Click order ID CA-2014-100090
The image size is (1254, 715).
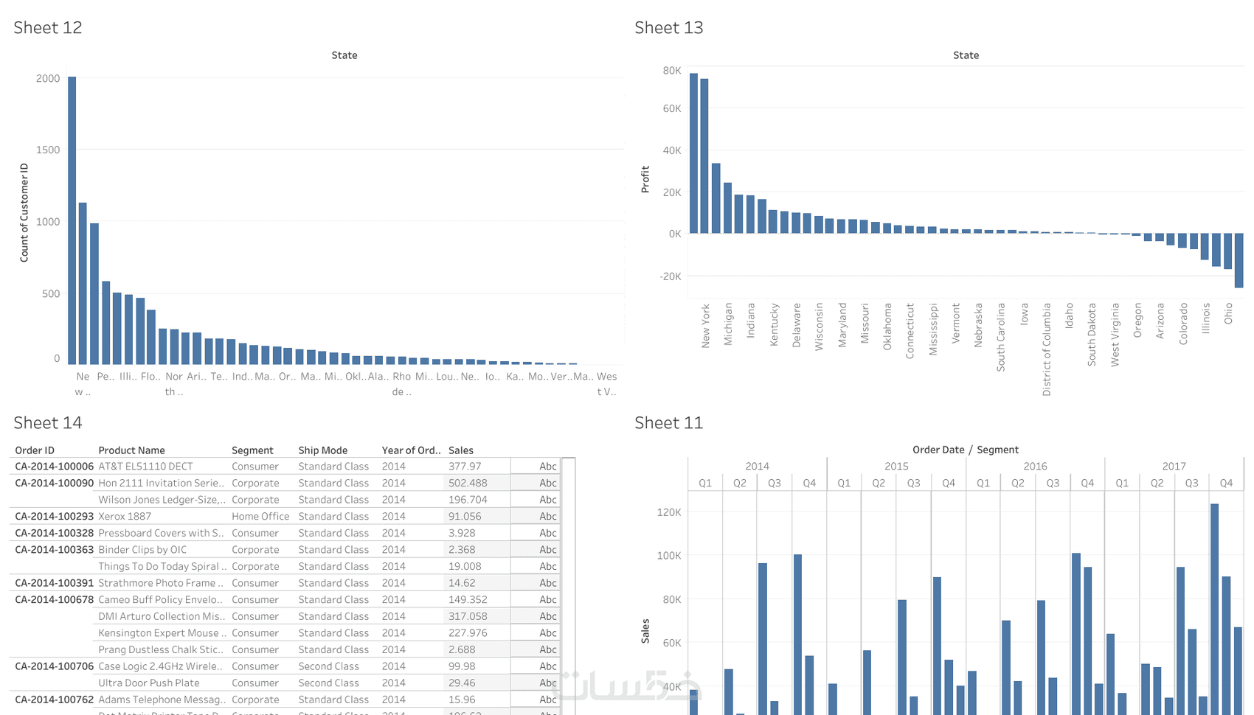coord(53,483)
